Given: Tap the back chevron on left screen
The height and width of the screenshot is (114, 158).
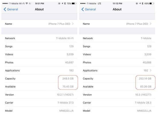Looking at the screenshot, I should click(x=5, y=9).
